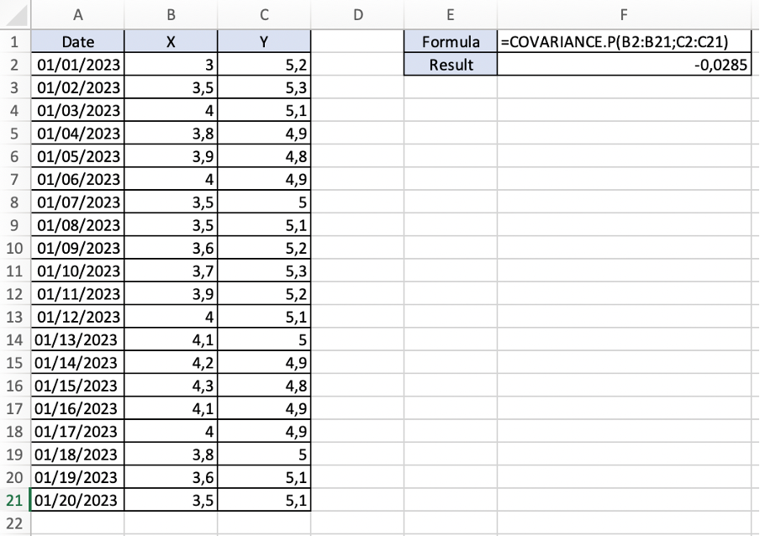
Task: Click the COVARIANCE.P formula cell
Action: coord(623,42)
